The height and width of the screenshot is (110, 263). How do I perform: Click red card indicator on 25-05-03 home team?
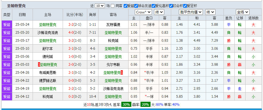[39, 65]
